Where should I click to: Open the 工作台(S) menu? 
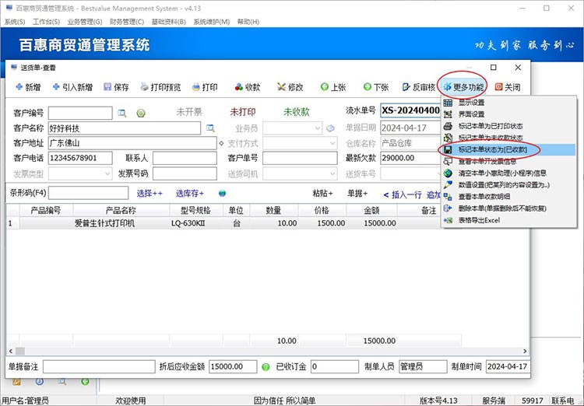[x=46, y=22]
